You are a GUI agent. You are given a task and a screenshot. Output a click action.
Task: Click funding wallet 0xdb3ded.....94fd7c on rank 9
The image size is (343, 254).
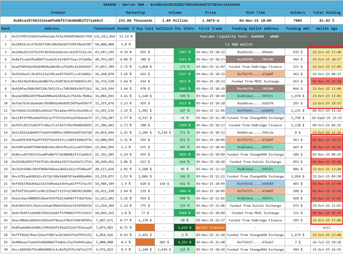(x=255, y=96)
